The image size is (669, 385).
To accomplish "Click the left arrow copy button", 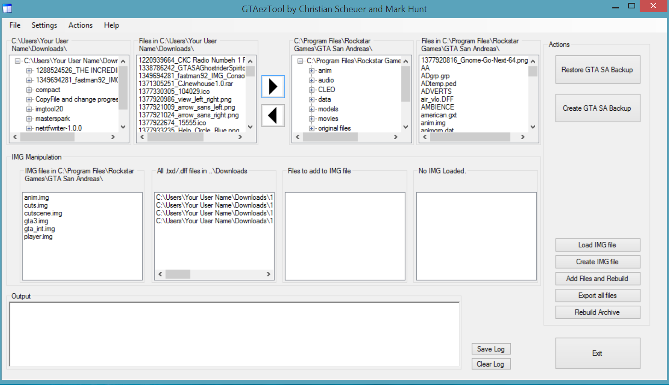I will (273, 115).
